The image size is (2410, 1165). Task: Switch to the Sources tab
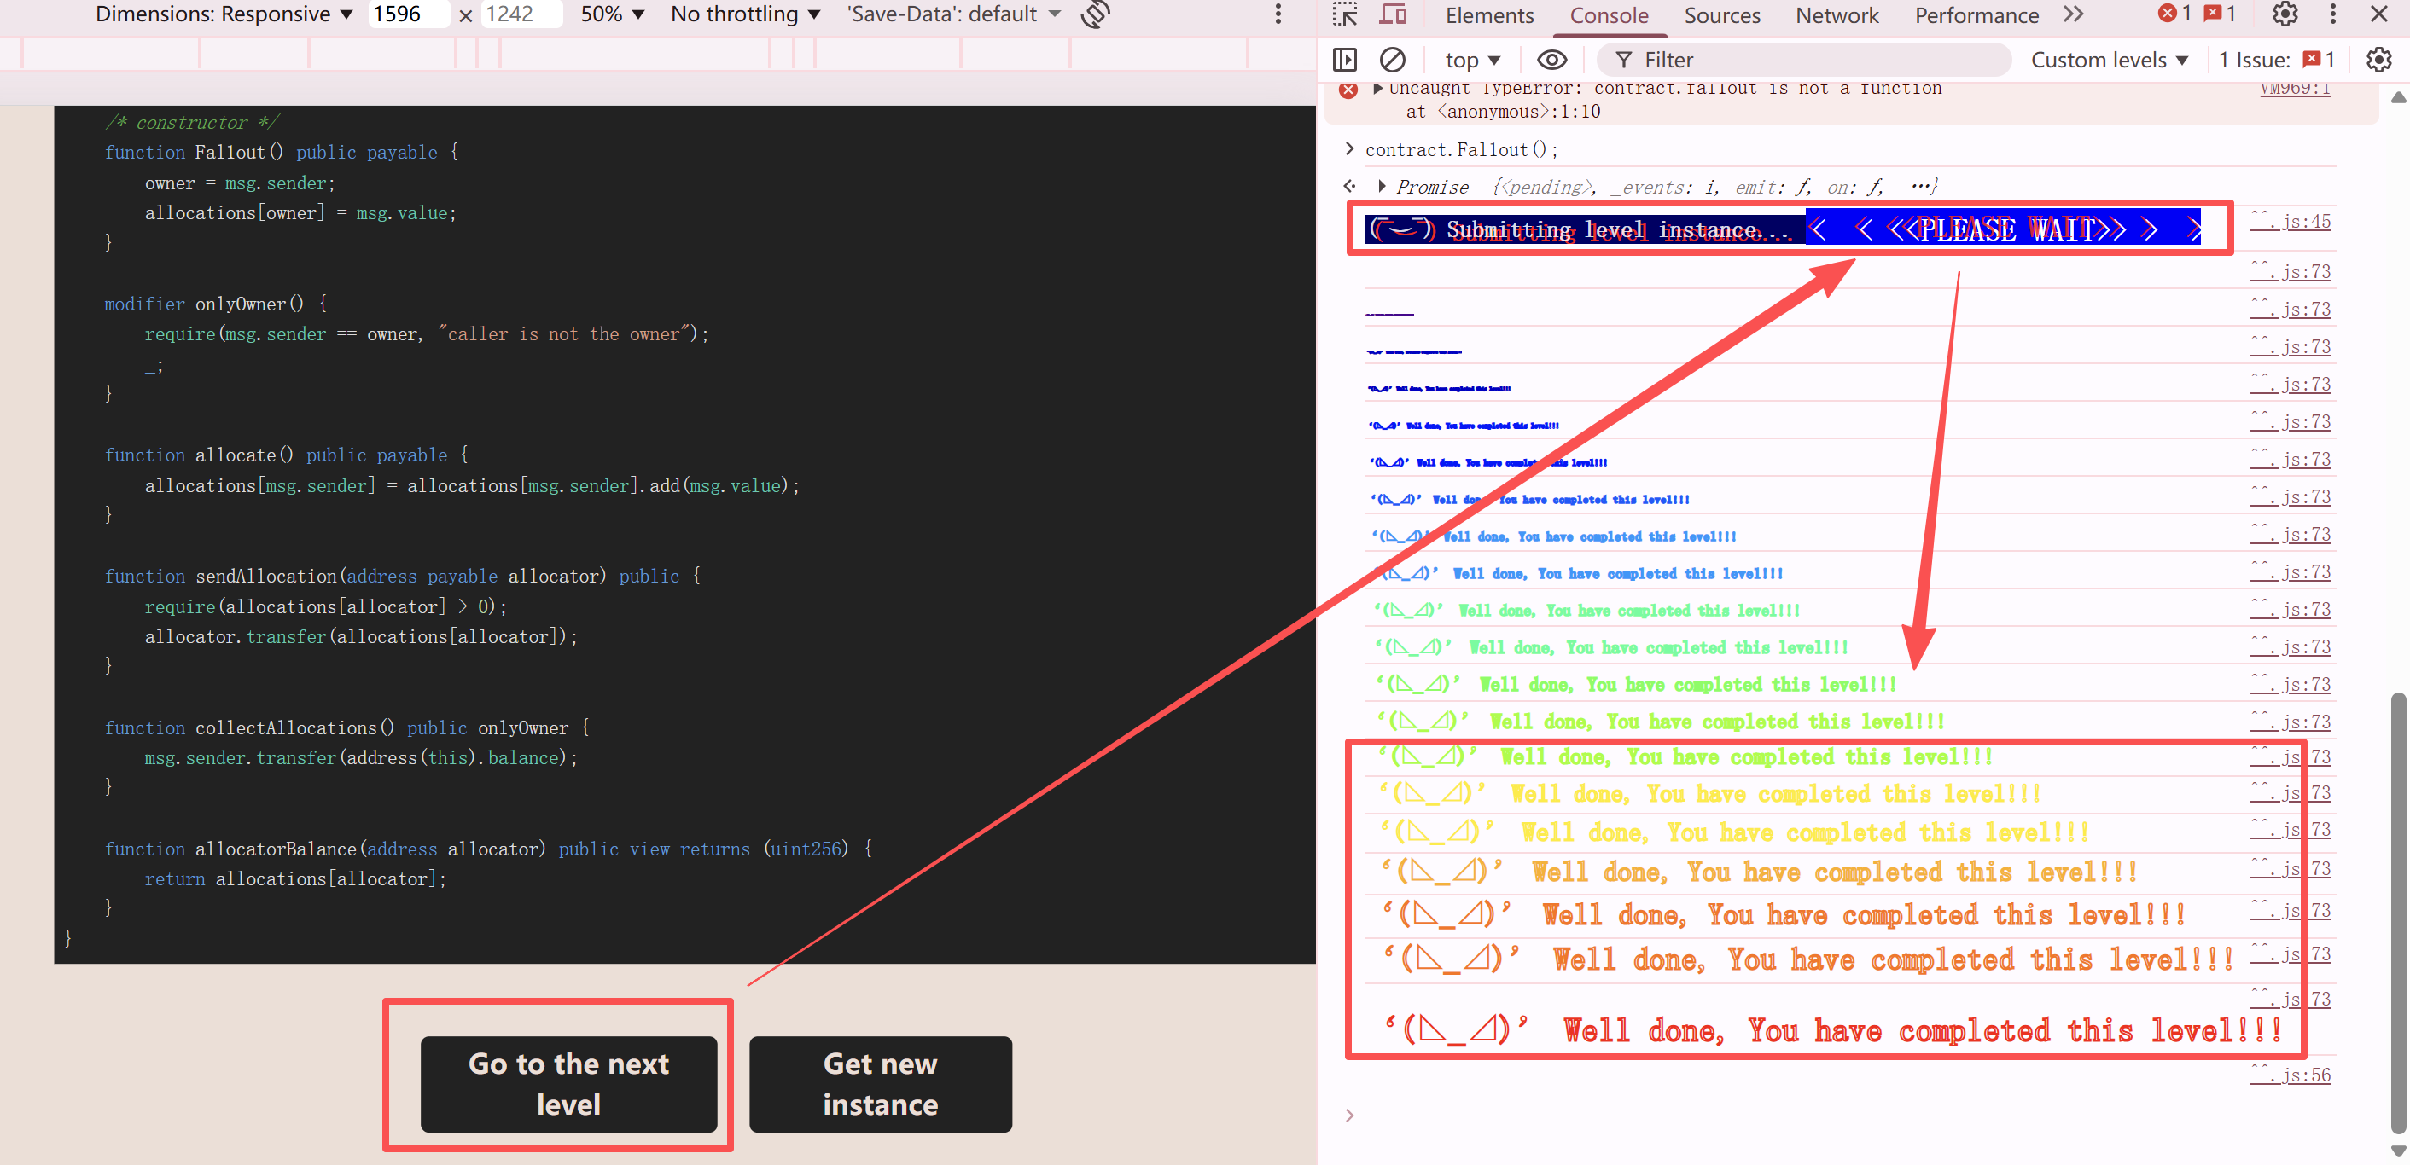point(1721,15)
